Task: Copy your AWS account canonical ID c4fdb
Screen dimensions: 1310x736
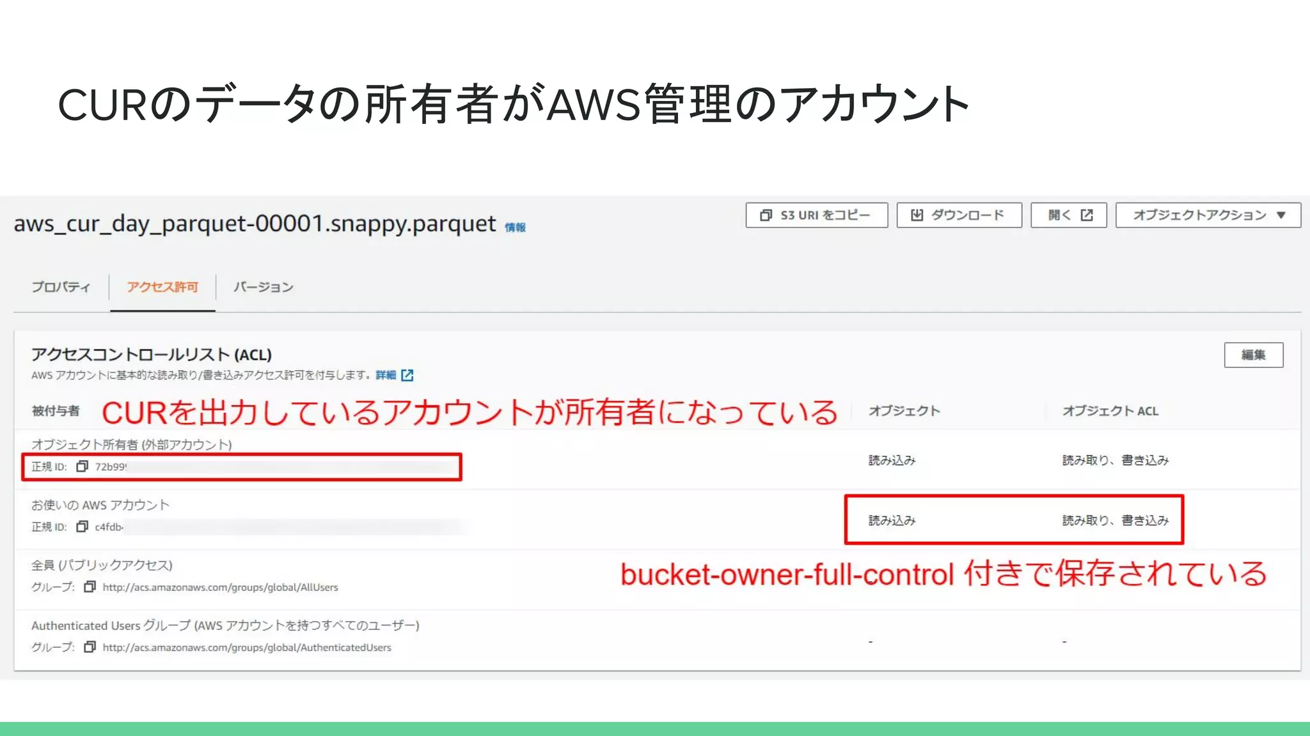Action: pyautogui.click(x=82, y=526)
